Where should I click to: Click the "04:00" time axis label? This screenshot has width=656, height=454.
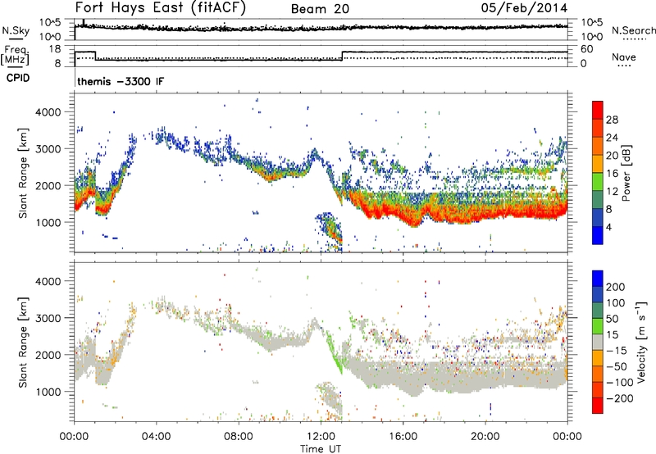pos(156,437)
